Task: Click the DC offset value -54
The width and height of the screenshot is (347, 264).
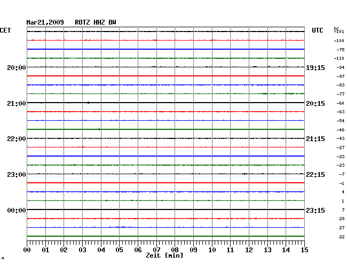Action: tap(341, 121)
